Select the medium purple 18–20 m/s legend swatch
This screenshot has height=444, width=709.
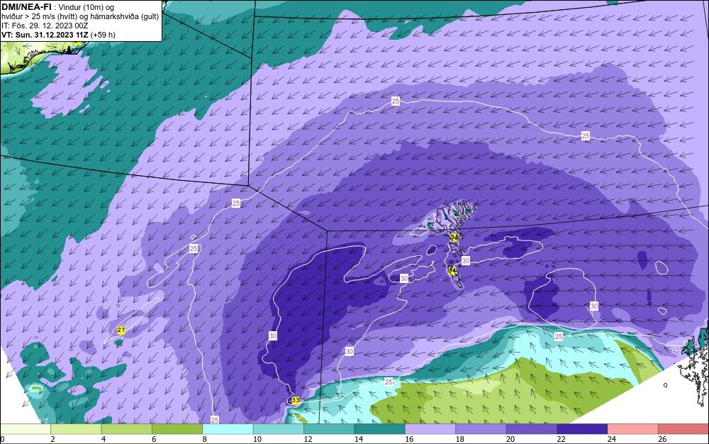click(481, 429)
